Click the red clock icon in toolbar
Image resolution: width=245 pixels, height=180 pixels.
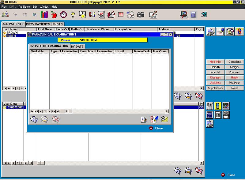(63, 15)
